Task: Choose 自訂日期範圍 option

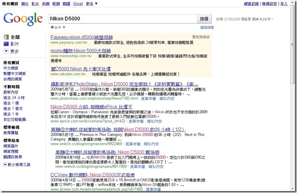Action: click(x=16, y=120)
